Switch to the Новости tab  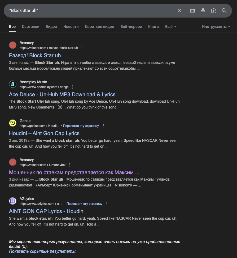[x=71, y=27]
